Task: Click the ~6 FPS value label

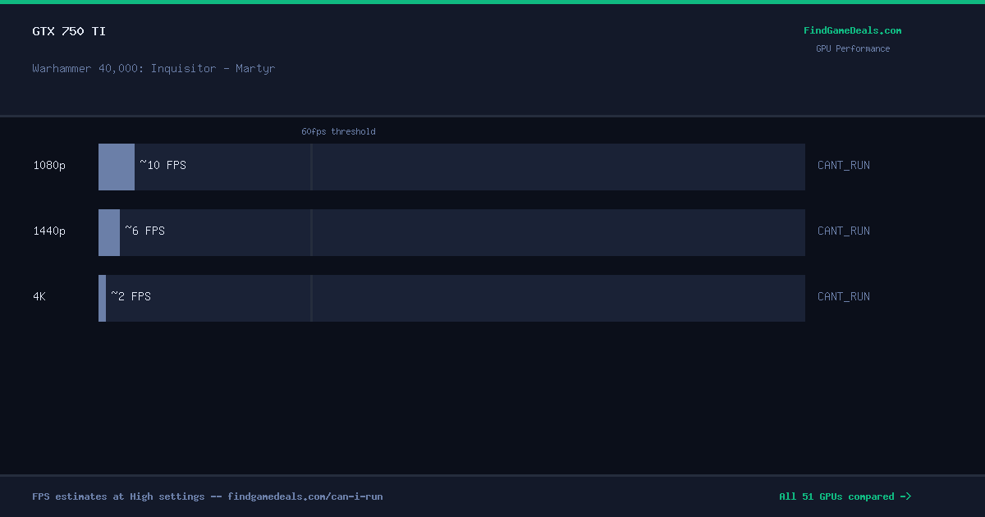Action: [144, 231]
